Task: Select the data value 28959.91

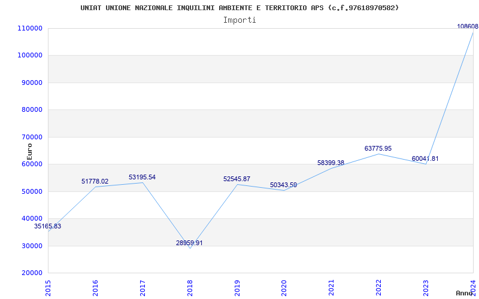Action: click(x=189, y=243)
